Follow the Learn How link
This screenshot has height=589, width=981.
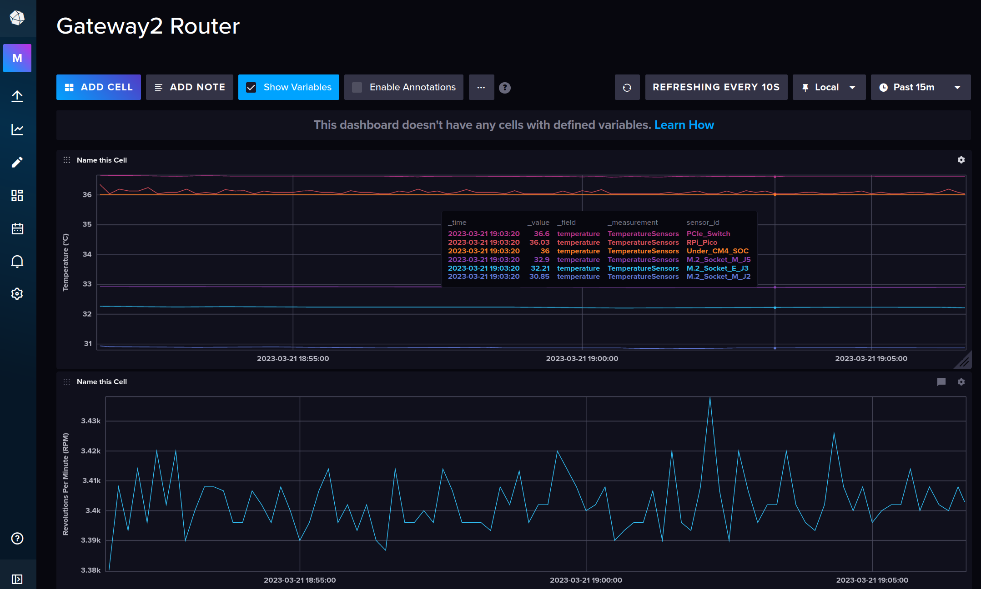(684, 125)
